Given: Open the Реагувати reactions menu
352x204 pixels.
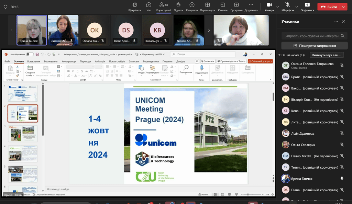Looking at the screenshot, I should pyautogui.click(x=192, y=7).
